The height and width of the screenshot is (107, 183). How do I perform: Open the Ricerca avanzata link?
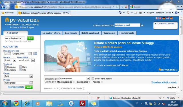(x=16, y=87)
